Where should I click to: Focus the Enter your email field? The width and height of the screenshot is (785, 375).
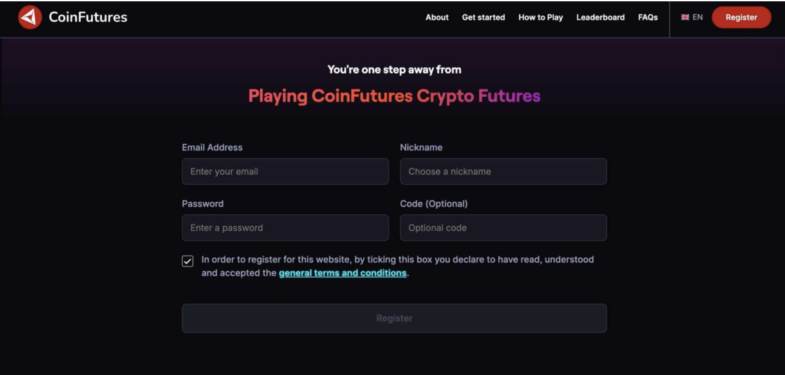pos(285,172)
